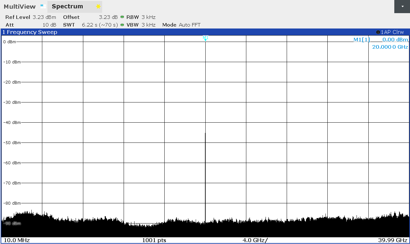Screen dimensions: 410x244
Task: Click the 1AP Clrw trace indicator
Action: [x=390, y=32]
